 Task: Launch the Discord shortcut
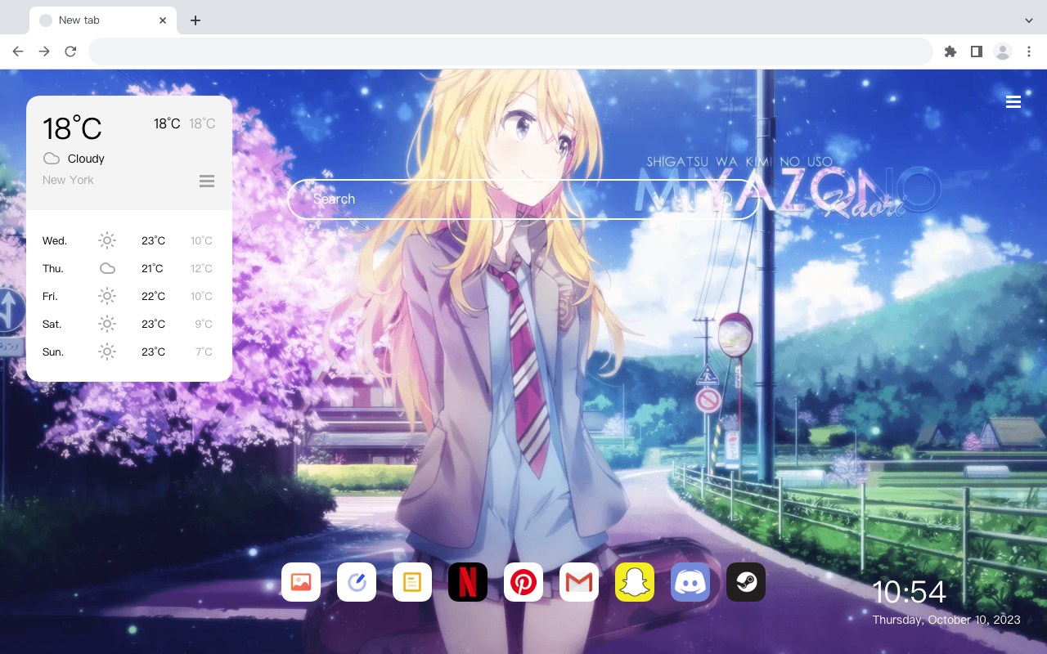690,582
